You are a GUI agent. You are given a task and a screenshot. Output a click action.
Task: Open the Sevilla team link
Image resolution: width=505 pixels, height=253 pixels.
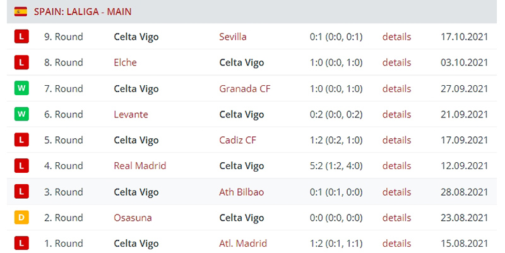point(233,37)
